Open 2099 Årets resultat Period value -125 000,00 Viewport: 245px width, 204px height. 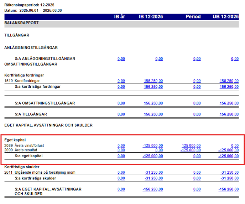pyautogui.click(x=191, y=150)
